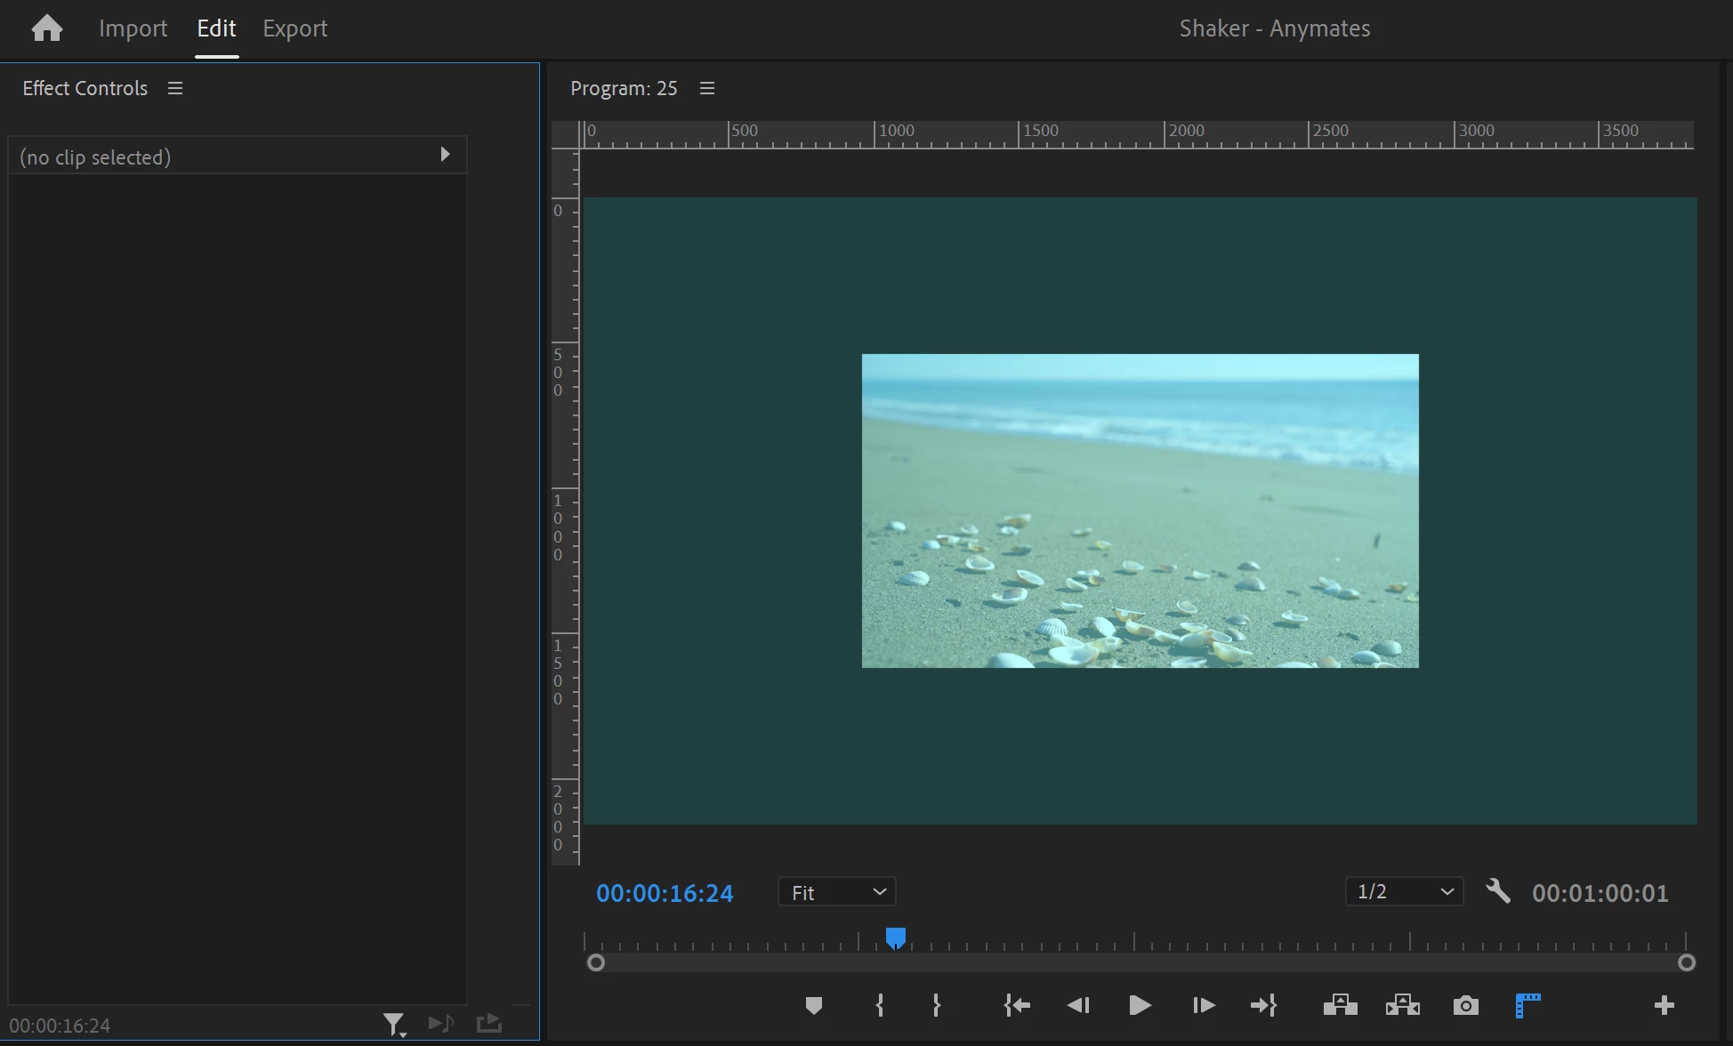Image resolution: width=1733 pixels, height=1046 pixels.
Task: Add a marker at the playhead
Action: [x=813, y=1005]
